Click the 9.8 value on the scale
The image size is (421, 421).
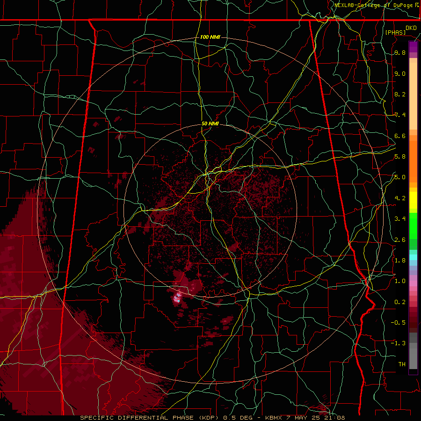(x=400, y=53)
